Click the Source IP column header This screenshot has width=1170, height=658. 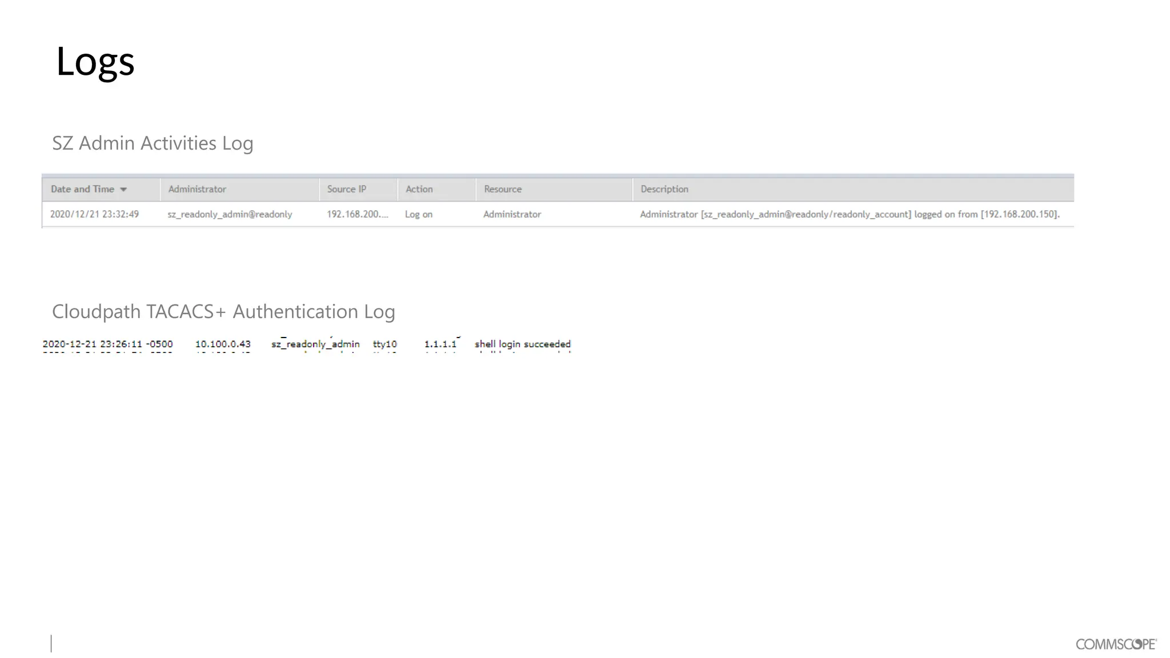point(358,189)
